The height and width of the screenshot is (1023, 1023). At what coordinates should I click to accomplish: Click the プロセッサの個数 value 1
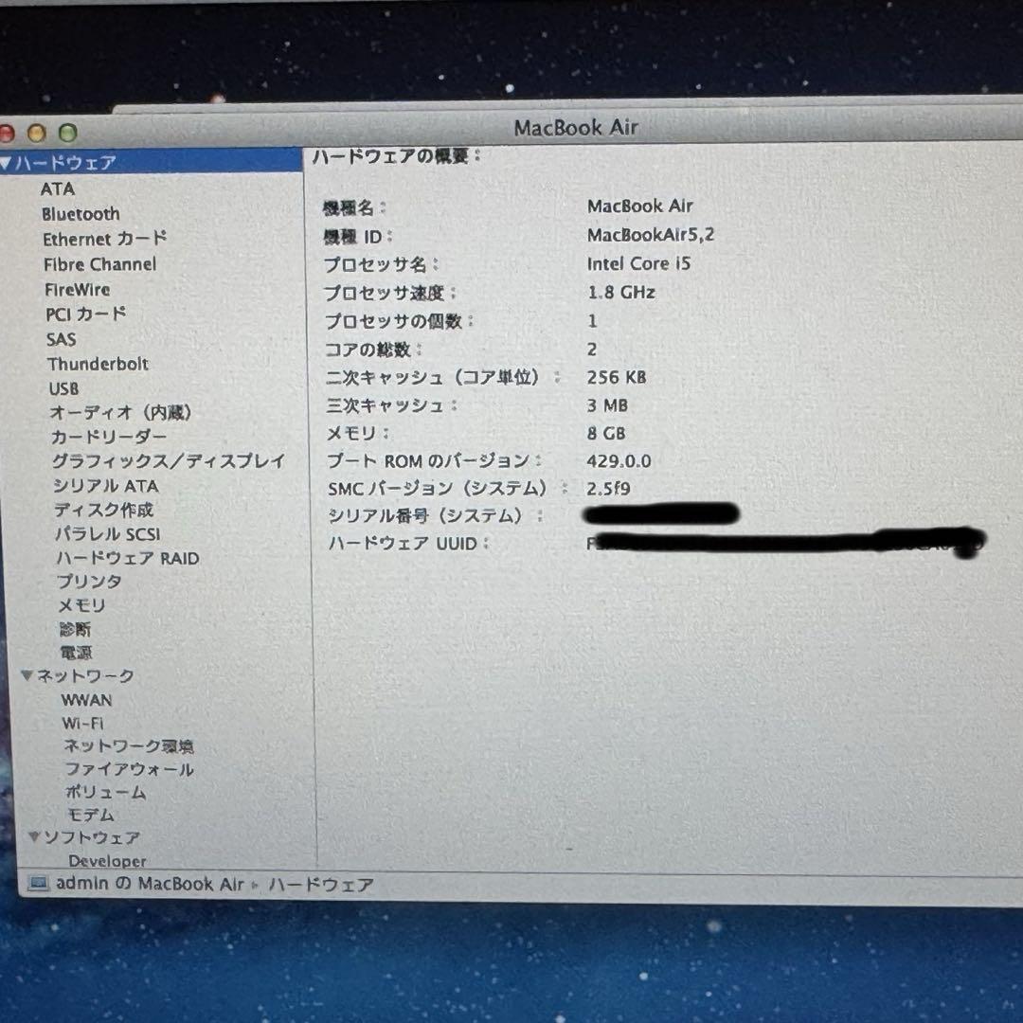(592, 321)
